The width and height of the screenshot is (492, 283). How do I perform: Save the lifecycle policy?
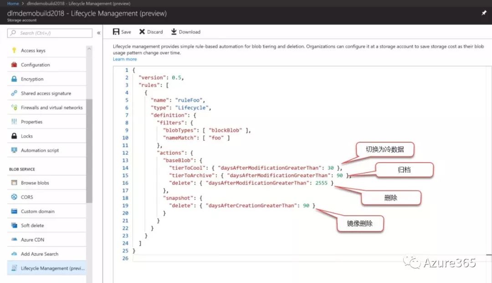[122, 32]
